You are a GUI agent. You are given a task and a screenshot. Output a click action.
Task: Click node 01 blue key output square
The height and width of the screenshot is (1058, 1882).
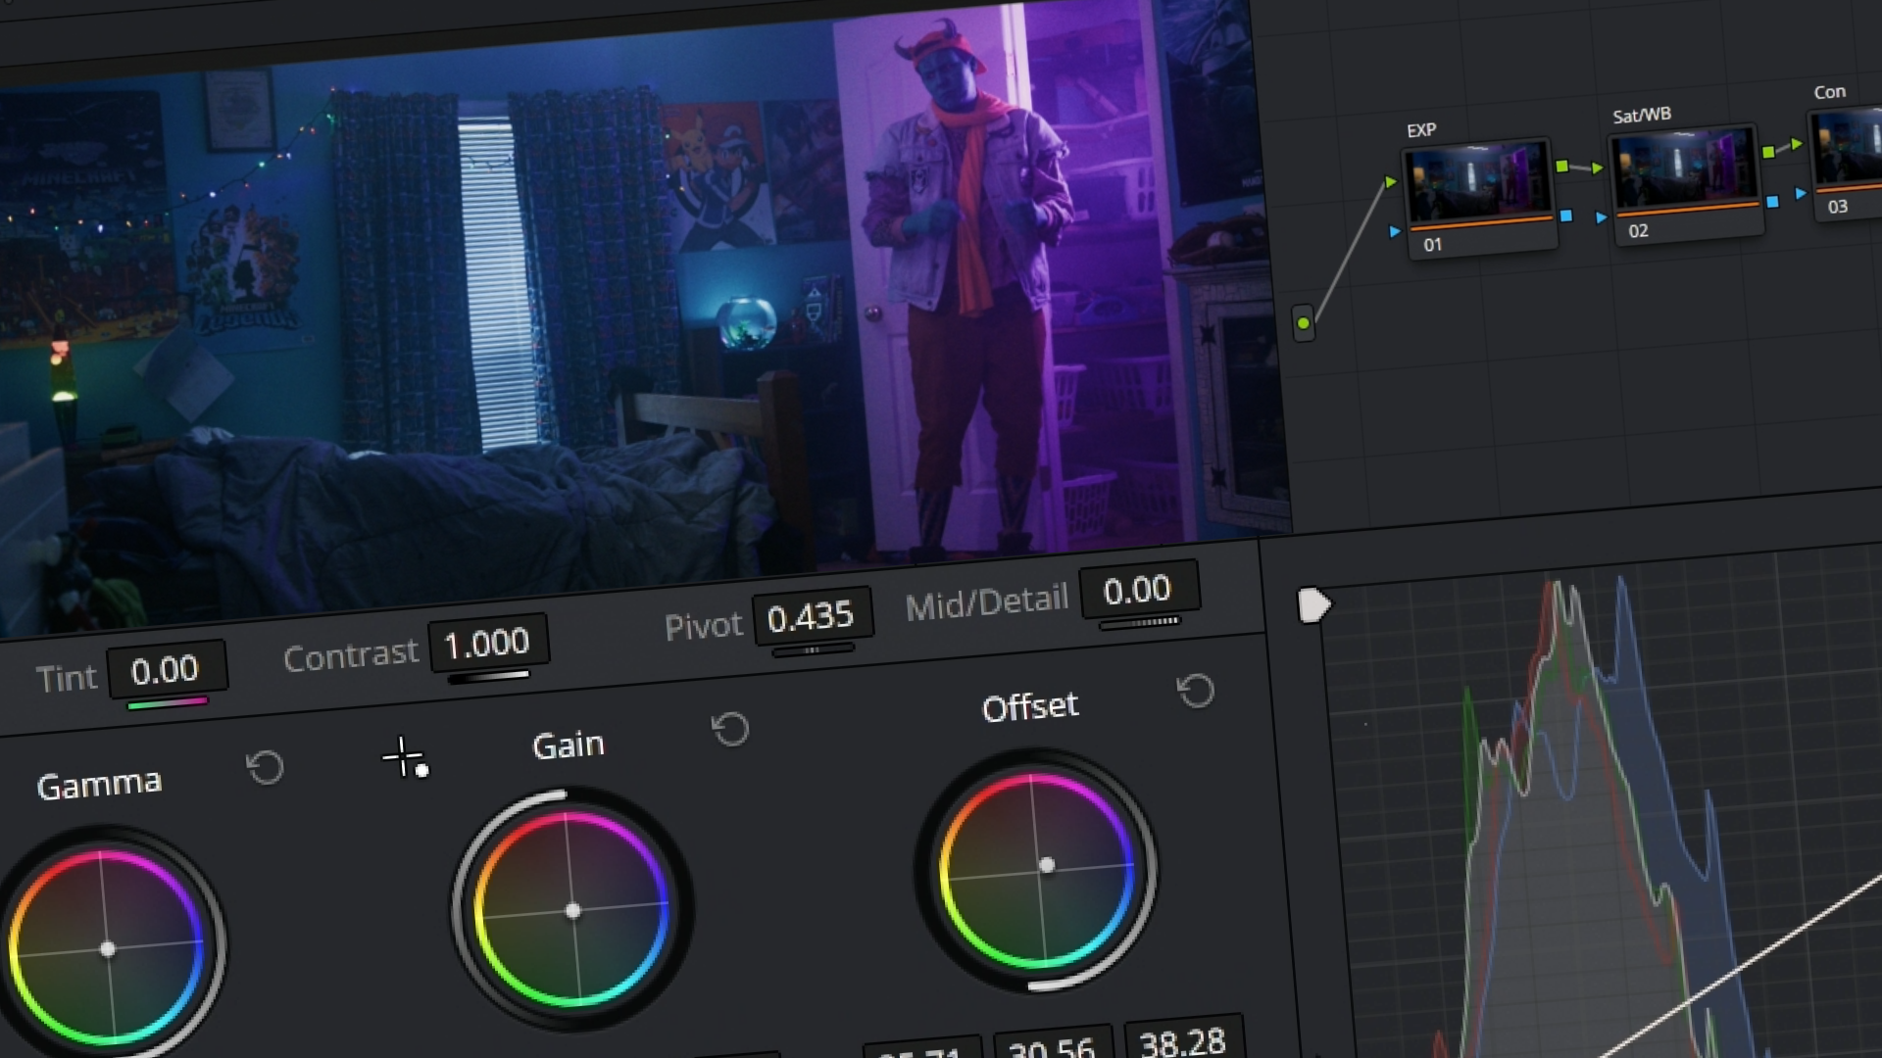(x=1565, y=216)
